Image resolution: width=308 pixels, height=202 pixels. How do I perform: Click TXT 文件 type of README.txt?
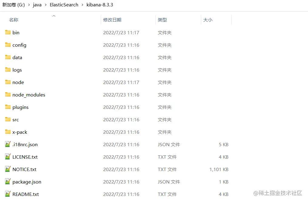tap(167, 194)
